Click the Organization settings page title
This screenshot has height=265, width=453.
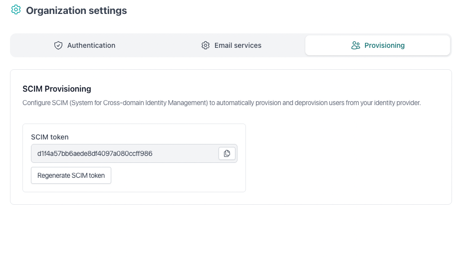76,10
